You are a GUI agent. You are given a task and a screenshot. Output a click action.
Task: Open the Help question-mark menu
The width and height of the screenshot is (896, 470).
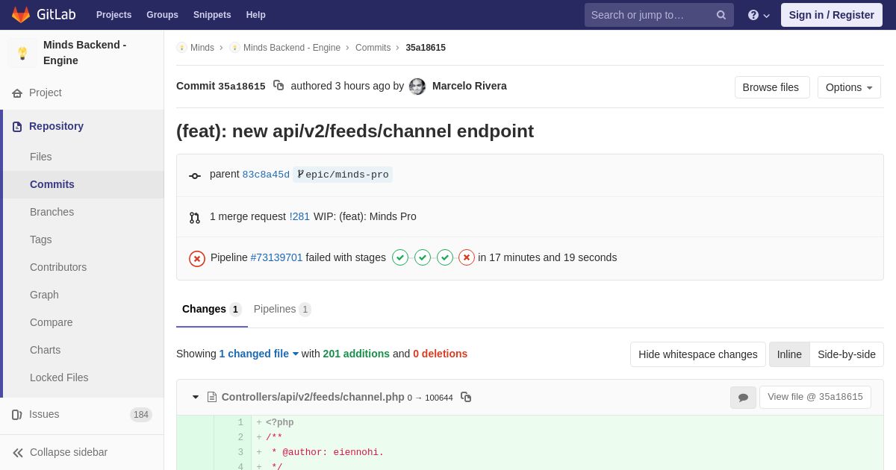pos(759,15)
